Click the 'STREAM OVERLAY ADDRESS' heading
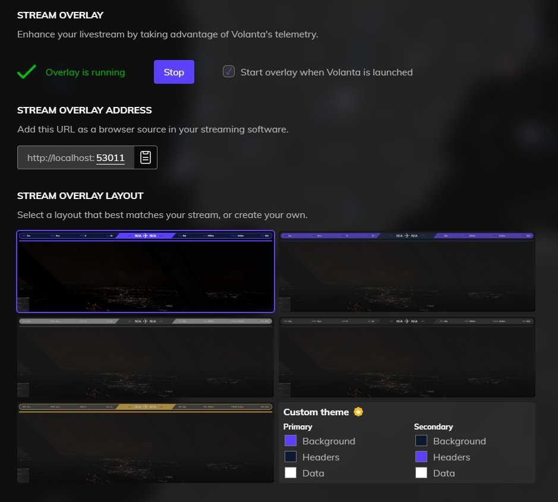 [x=84, y=110]
